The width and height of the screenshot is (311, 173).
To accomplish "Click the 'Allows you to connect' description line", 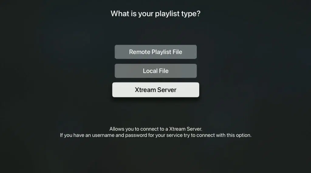I will point(156,129).
